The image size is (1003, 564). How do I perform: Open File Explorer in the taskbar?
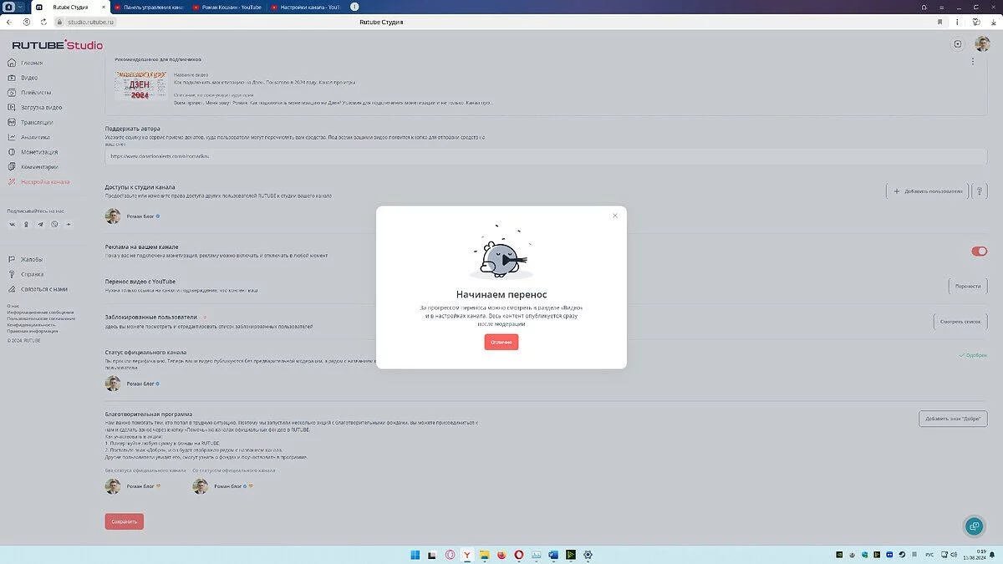[x=484, y=554]
